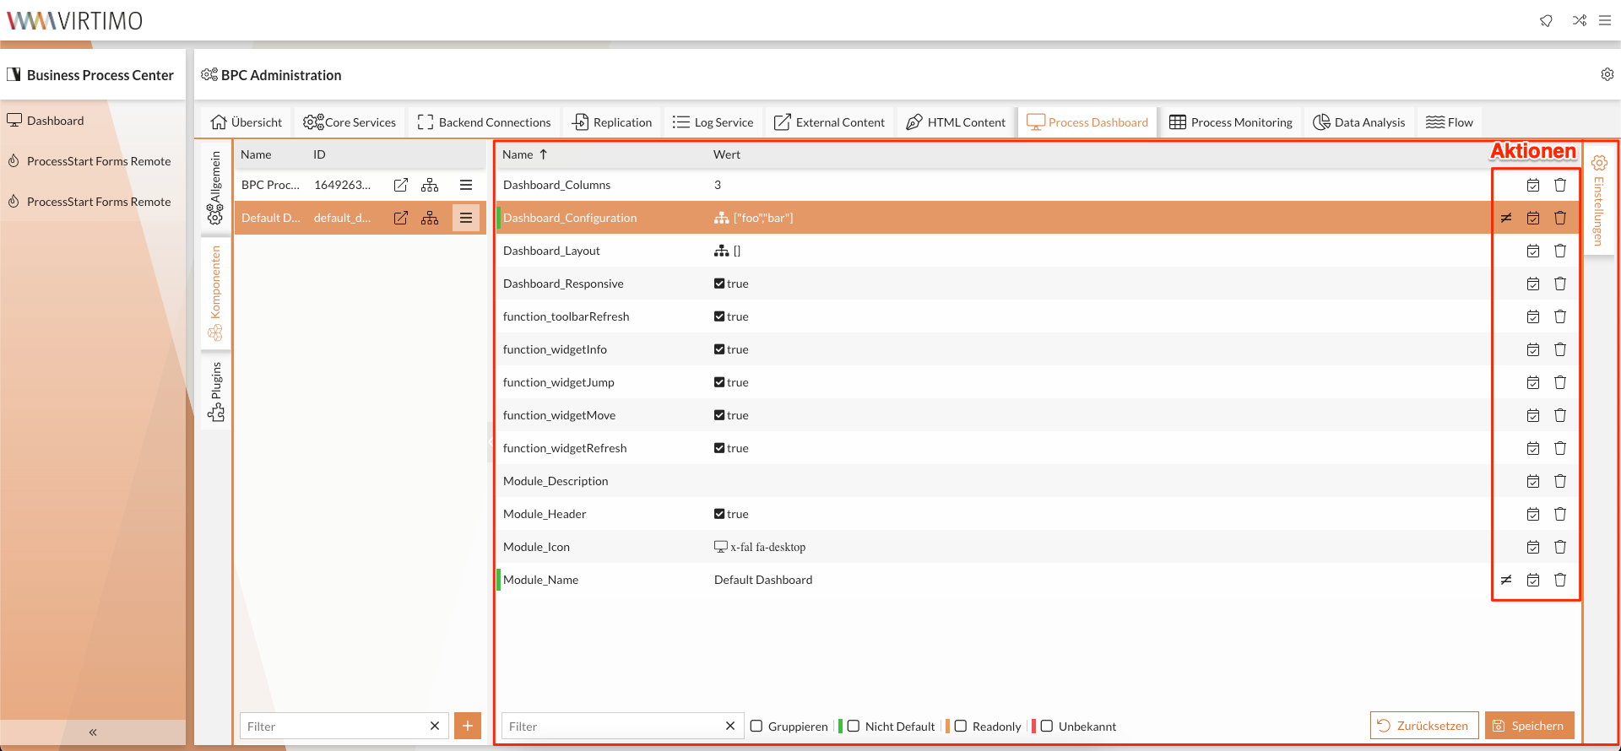
Task: Click the shuffle icon in header
Action: coord(1579,20)
